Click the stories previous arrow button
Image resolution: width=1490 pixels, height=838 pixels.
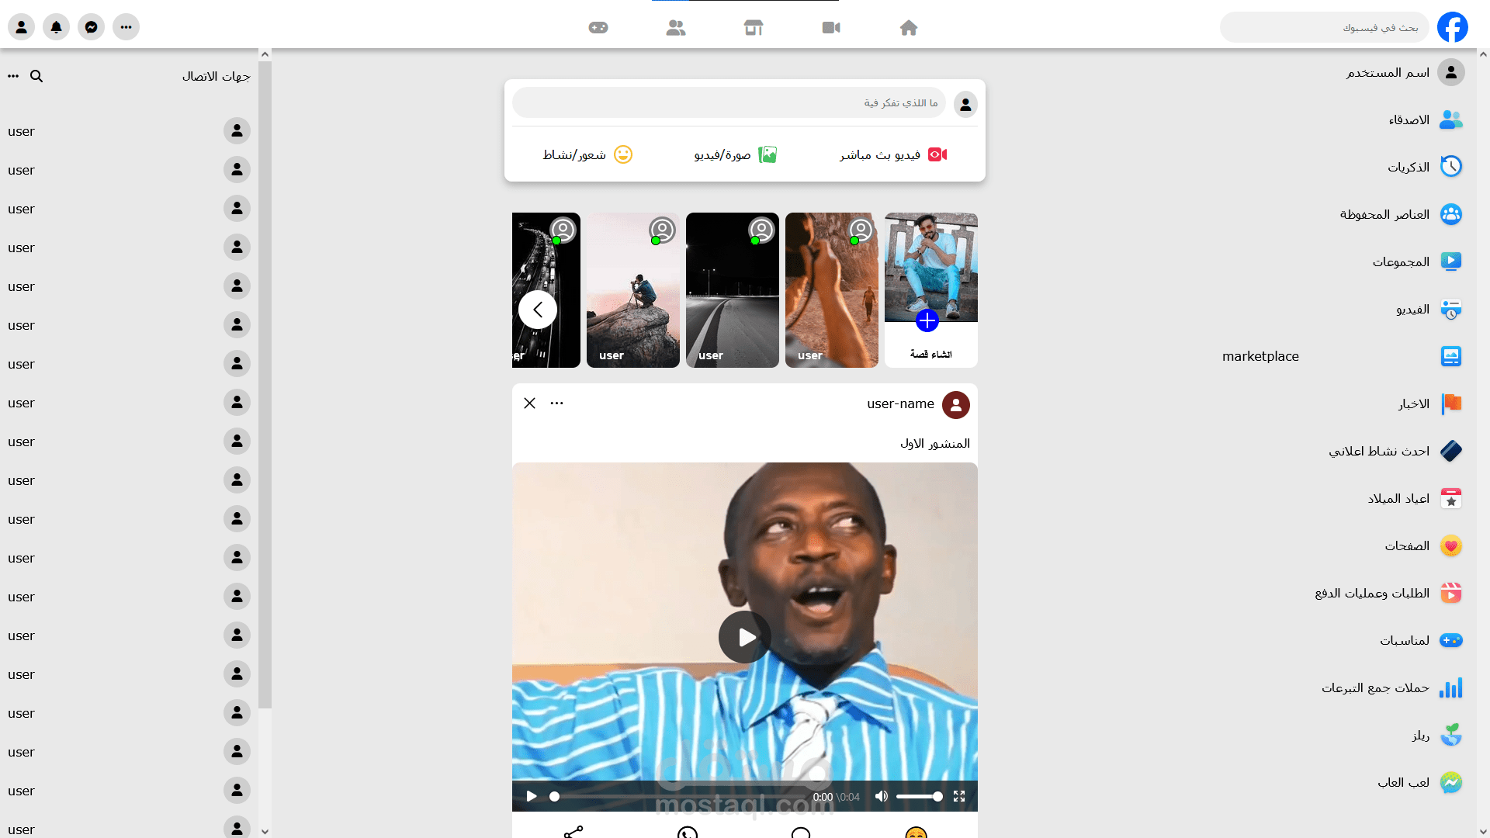click(538, 310)
